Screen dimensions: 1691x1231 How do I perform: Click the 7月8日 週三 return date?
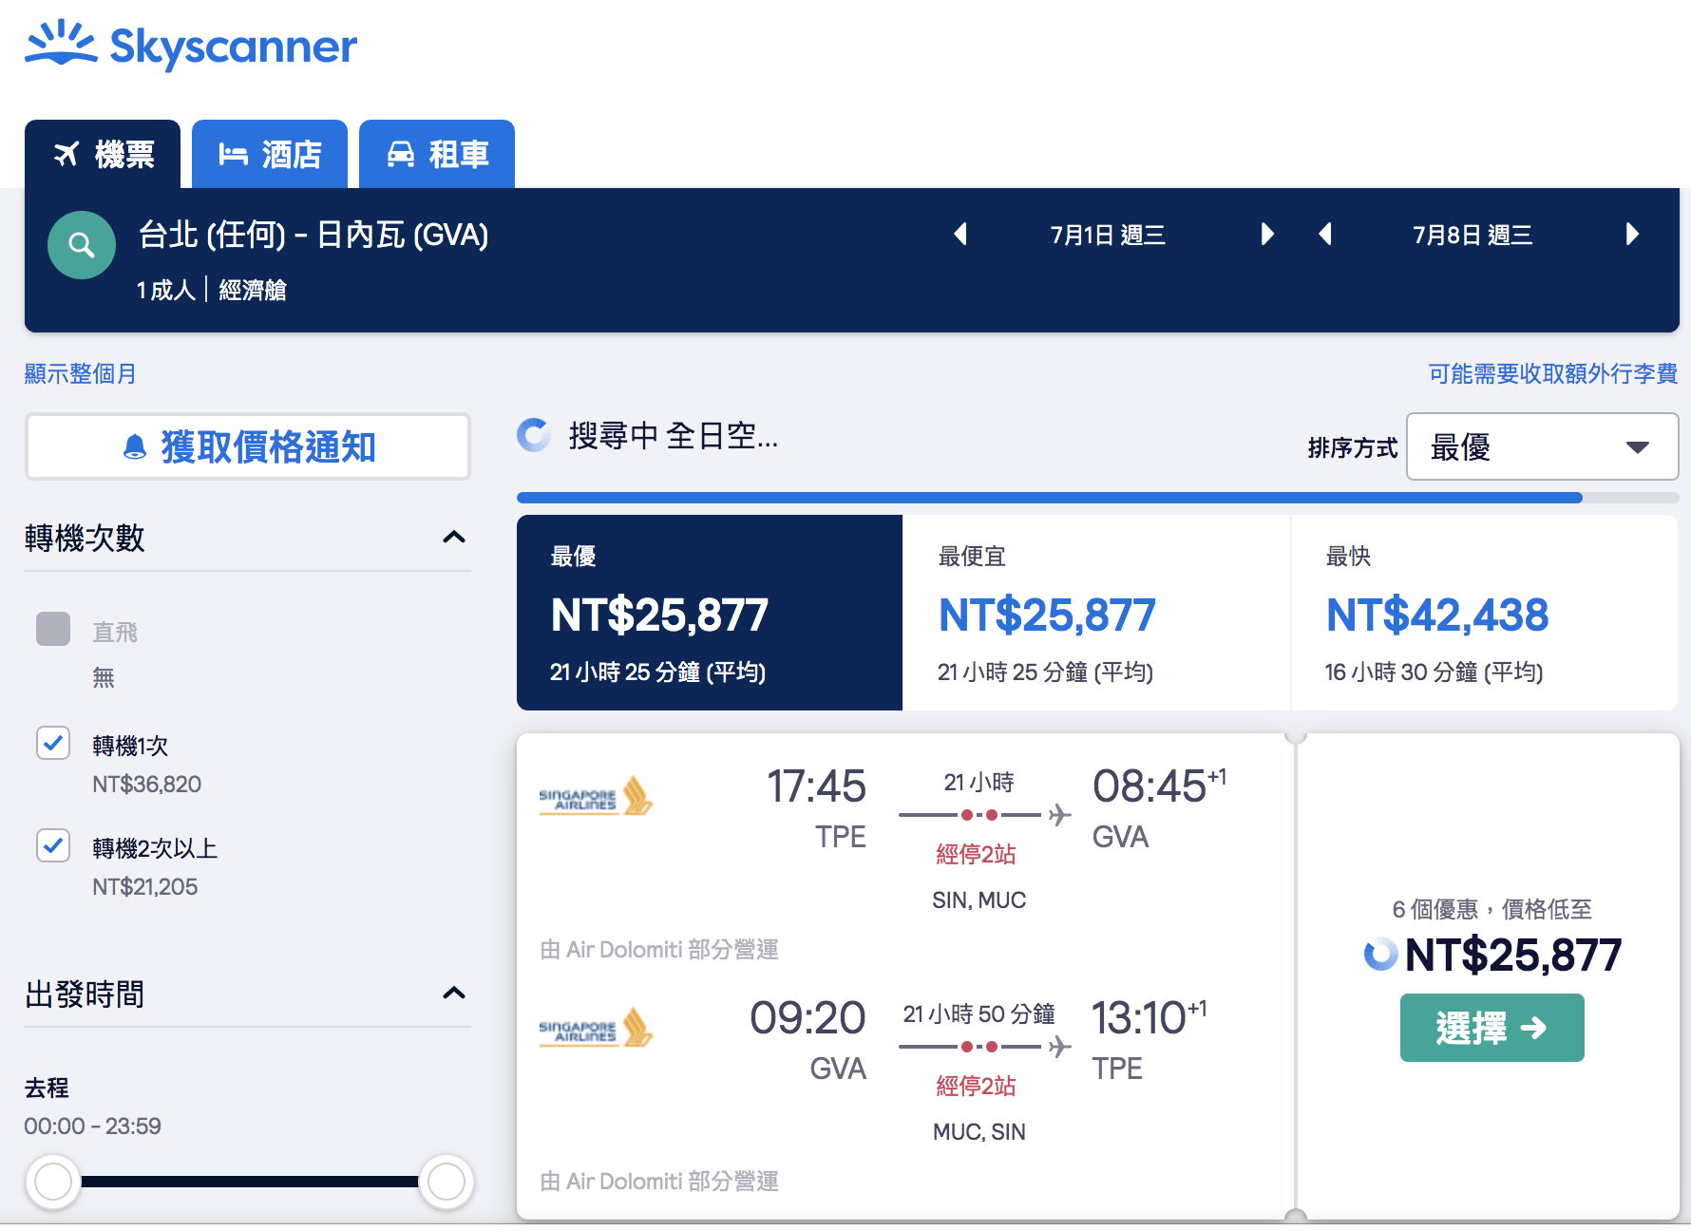[x=1472, y=235]
